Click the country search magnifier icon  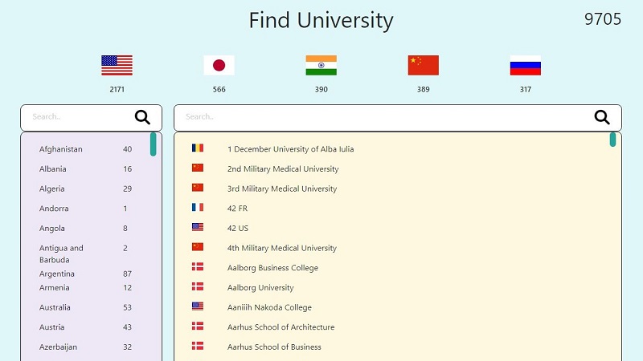pos(142,117)
